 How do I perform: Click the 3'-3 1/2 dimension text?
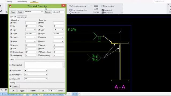(x=72, y=30)
